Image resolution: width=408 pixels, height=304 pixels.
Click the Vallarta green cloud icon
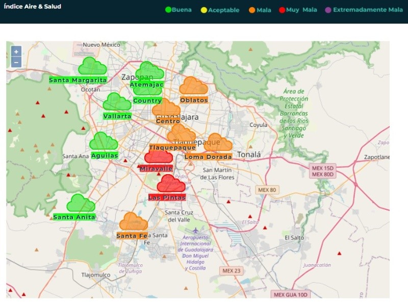[x=117, y=102]
